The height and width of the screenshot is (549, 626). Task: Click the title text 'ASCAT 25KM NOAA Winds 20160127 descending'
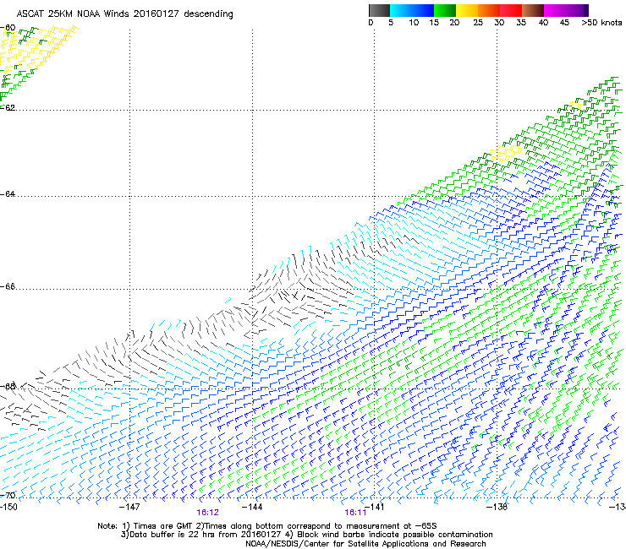pos(124,14)
